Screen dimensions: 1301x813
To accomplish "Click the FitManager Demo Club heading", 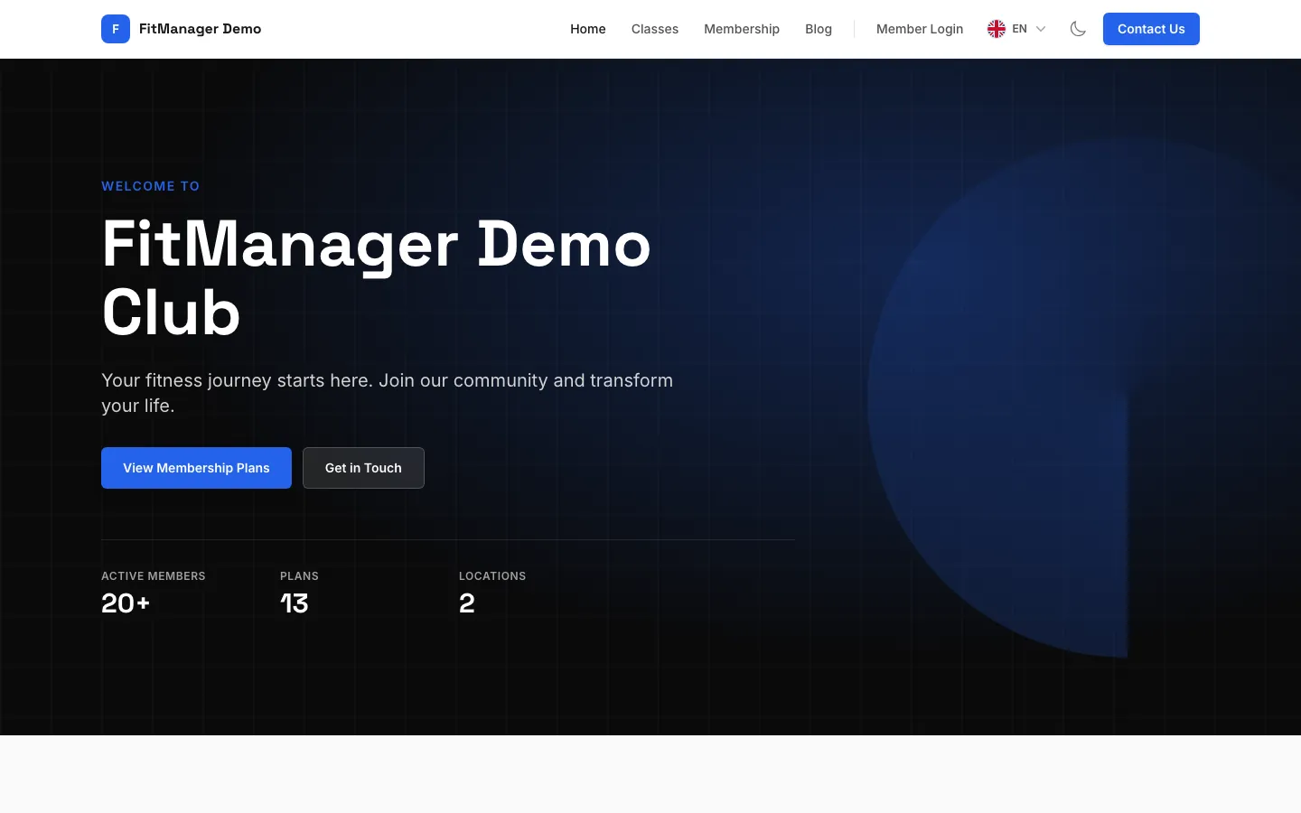I will 377,278.
